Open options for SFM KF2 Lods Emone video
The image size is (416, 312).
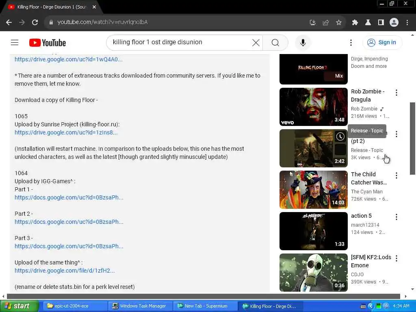pyautogui.click(x=396, y=258)
